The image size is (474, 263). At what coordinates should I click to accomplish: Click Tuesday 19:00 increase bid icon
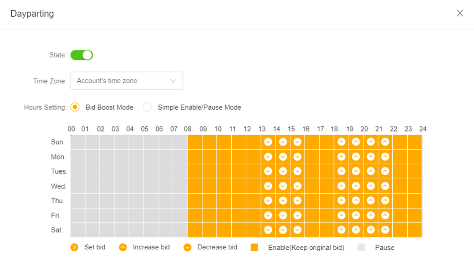point(356,171)
